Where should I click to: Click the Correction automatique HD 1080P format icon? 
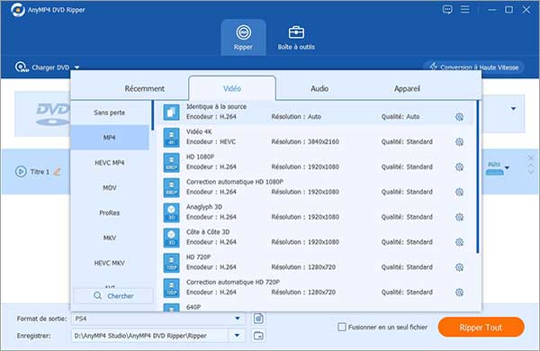171,187
